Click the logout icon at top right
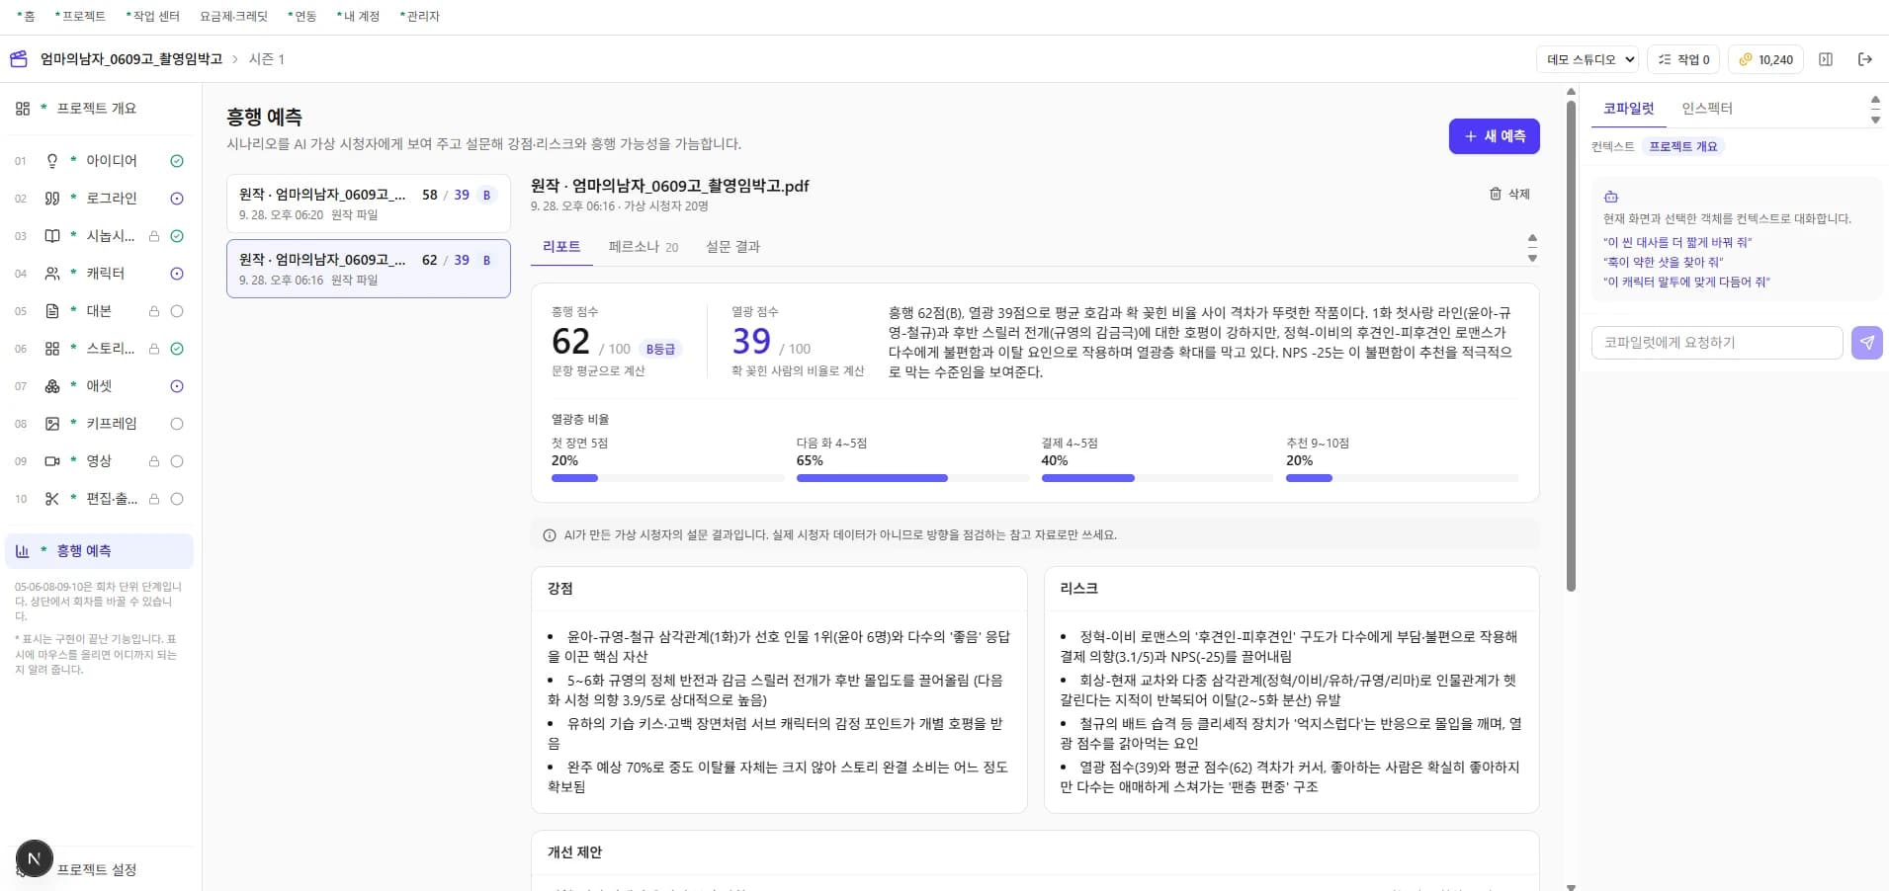Image resolution: width=1889 pixels, height=891 pixels. (x=1865, y=59)
